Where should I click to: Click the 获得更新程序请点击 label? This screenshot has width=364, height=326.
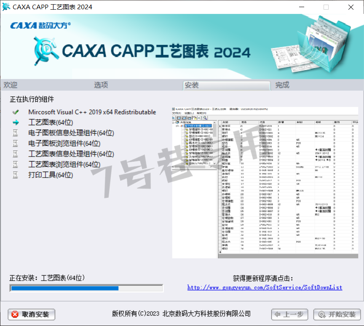(x=263, y=278)
